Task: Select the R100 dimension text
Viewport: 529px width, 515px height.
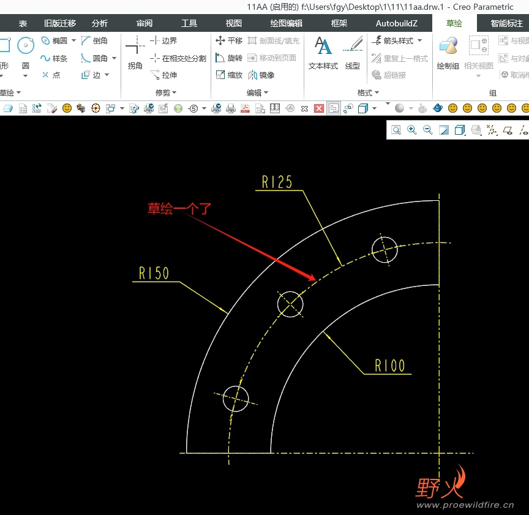Action: [x=389, y=366]
